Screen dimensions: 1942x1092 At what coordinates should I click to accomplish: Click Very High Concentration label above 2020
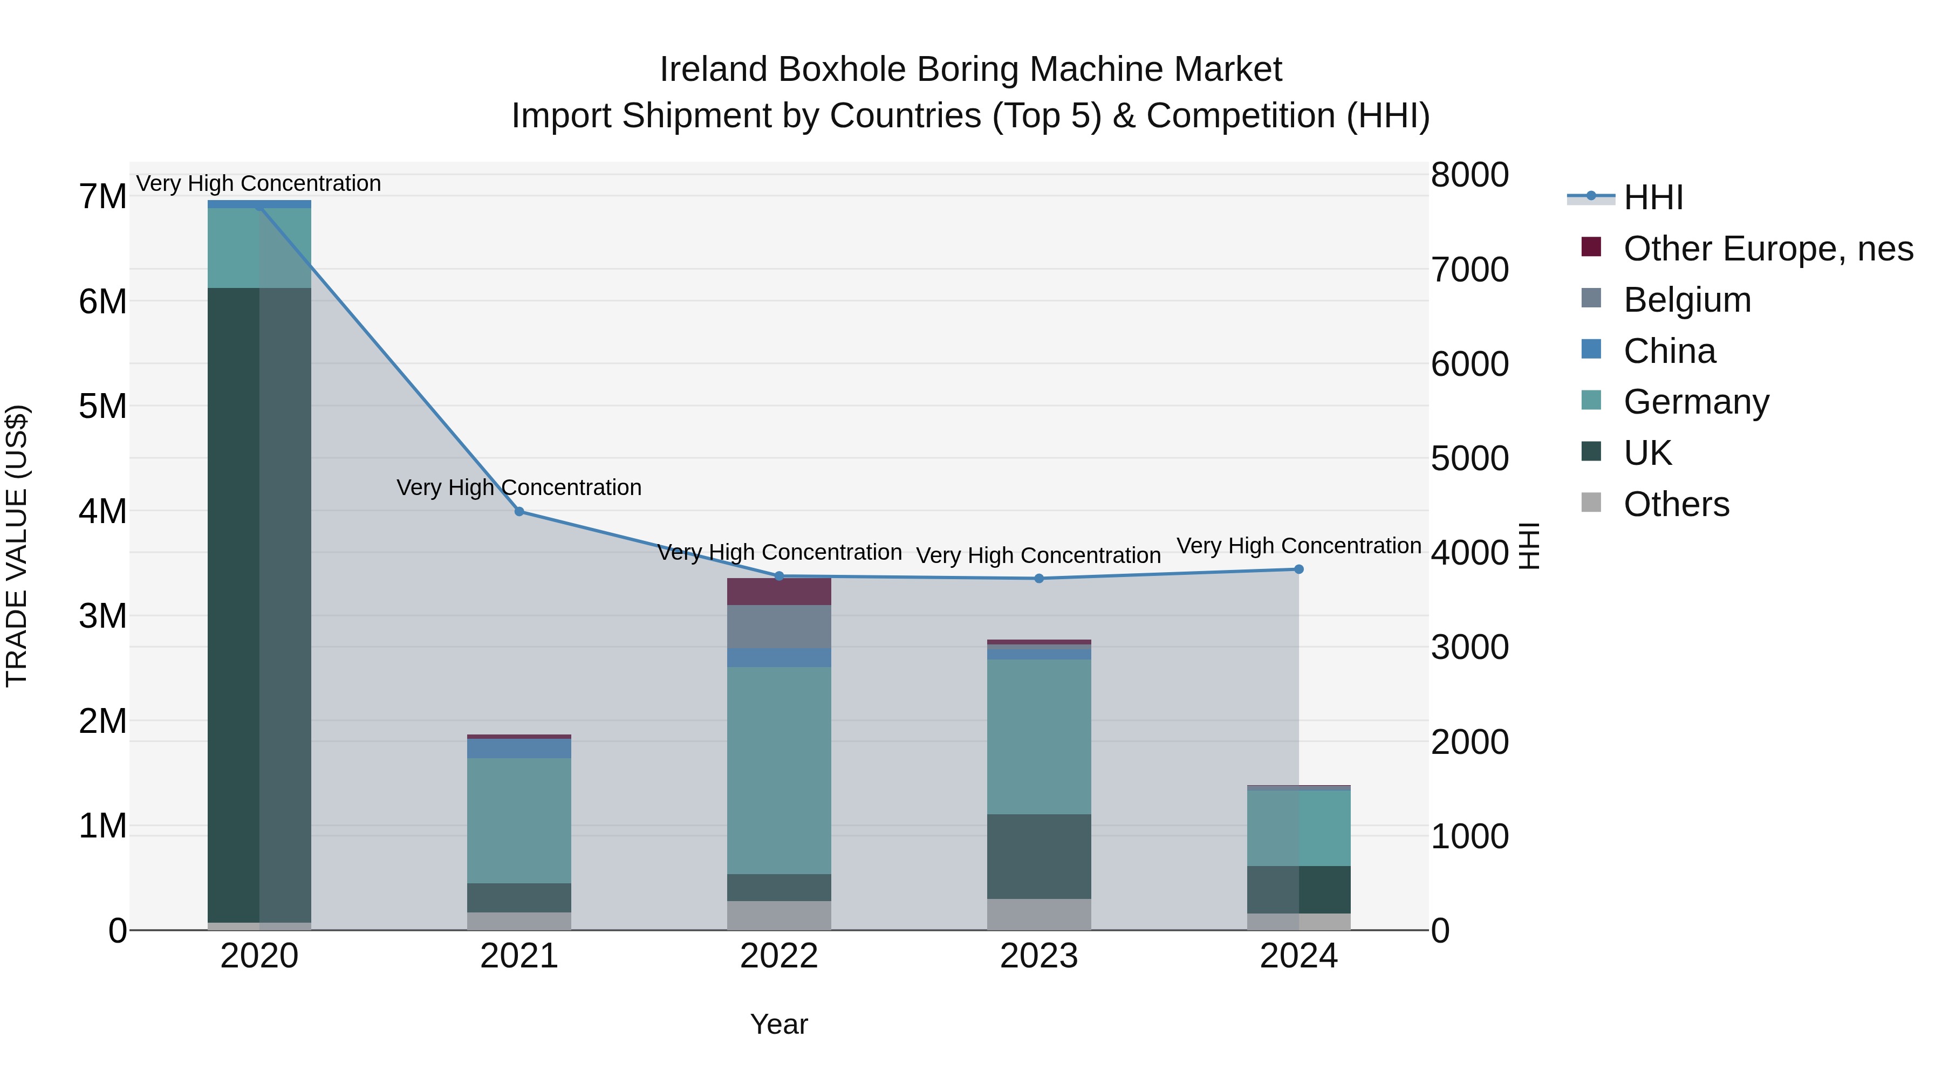258,183
